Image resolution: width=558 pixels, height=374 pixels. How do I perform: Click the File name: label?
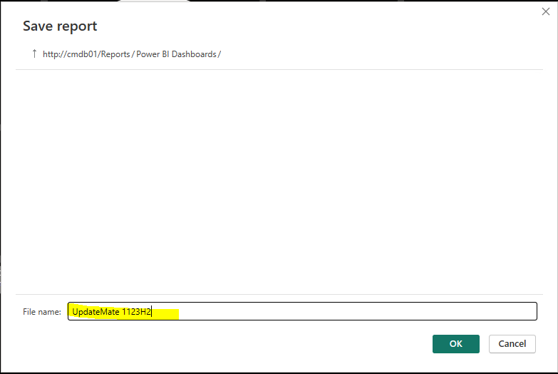click(42, 312)
